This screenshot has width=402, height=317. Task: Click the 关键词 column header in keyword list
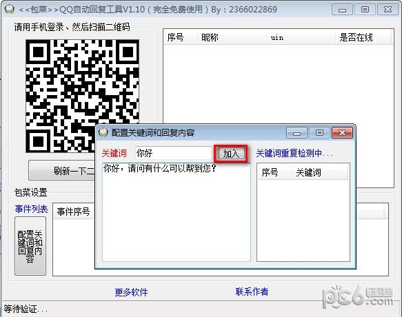click(x=320, y=172)
